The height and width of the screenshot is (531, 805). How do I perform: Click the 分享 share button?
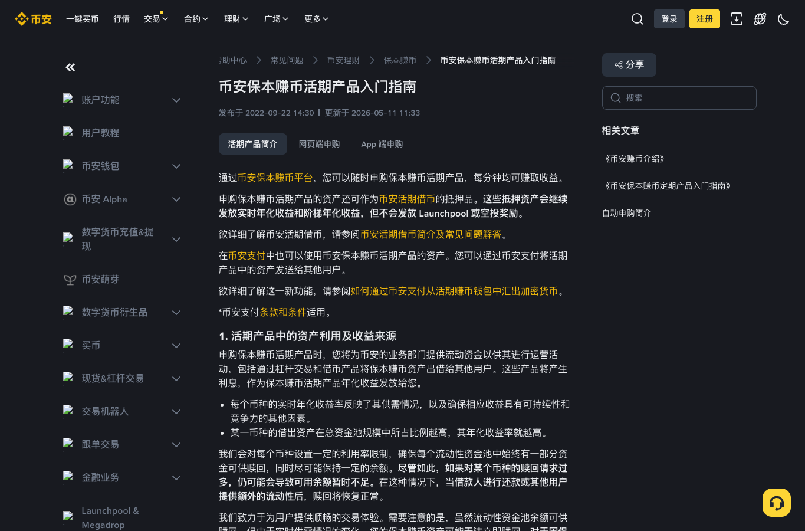point(629,65)
